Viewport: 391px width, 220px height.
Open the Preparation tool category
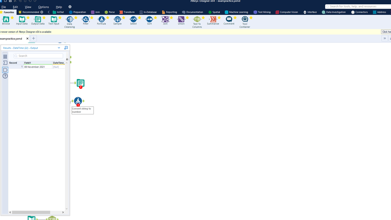click(77, 12)
